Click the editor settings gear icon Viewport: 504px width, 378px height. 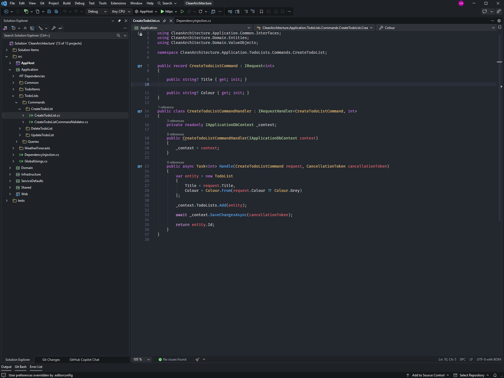point(499,21)
